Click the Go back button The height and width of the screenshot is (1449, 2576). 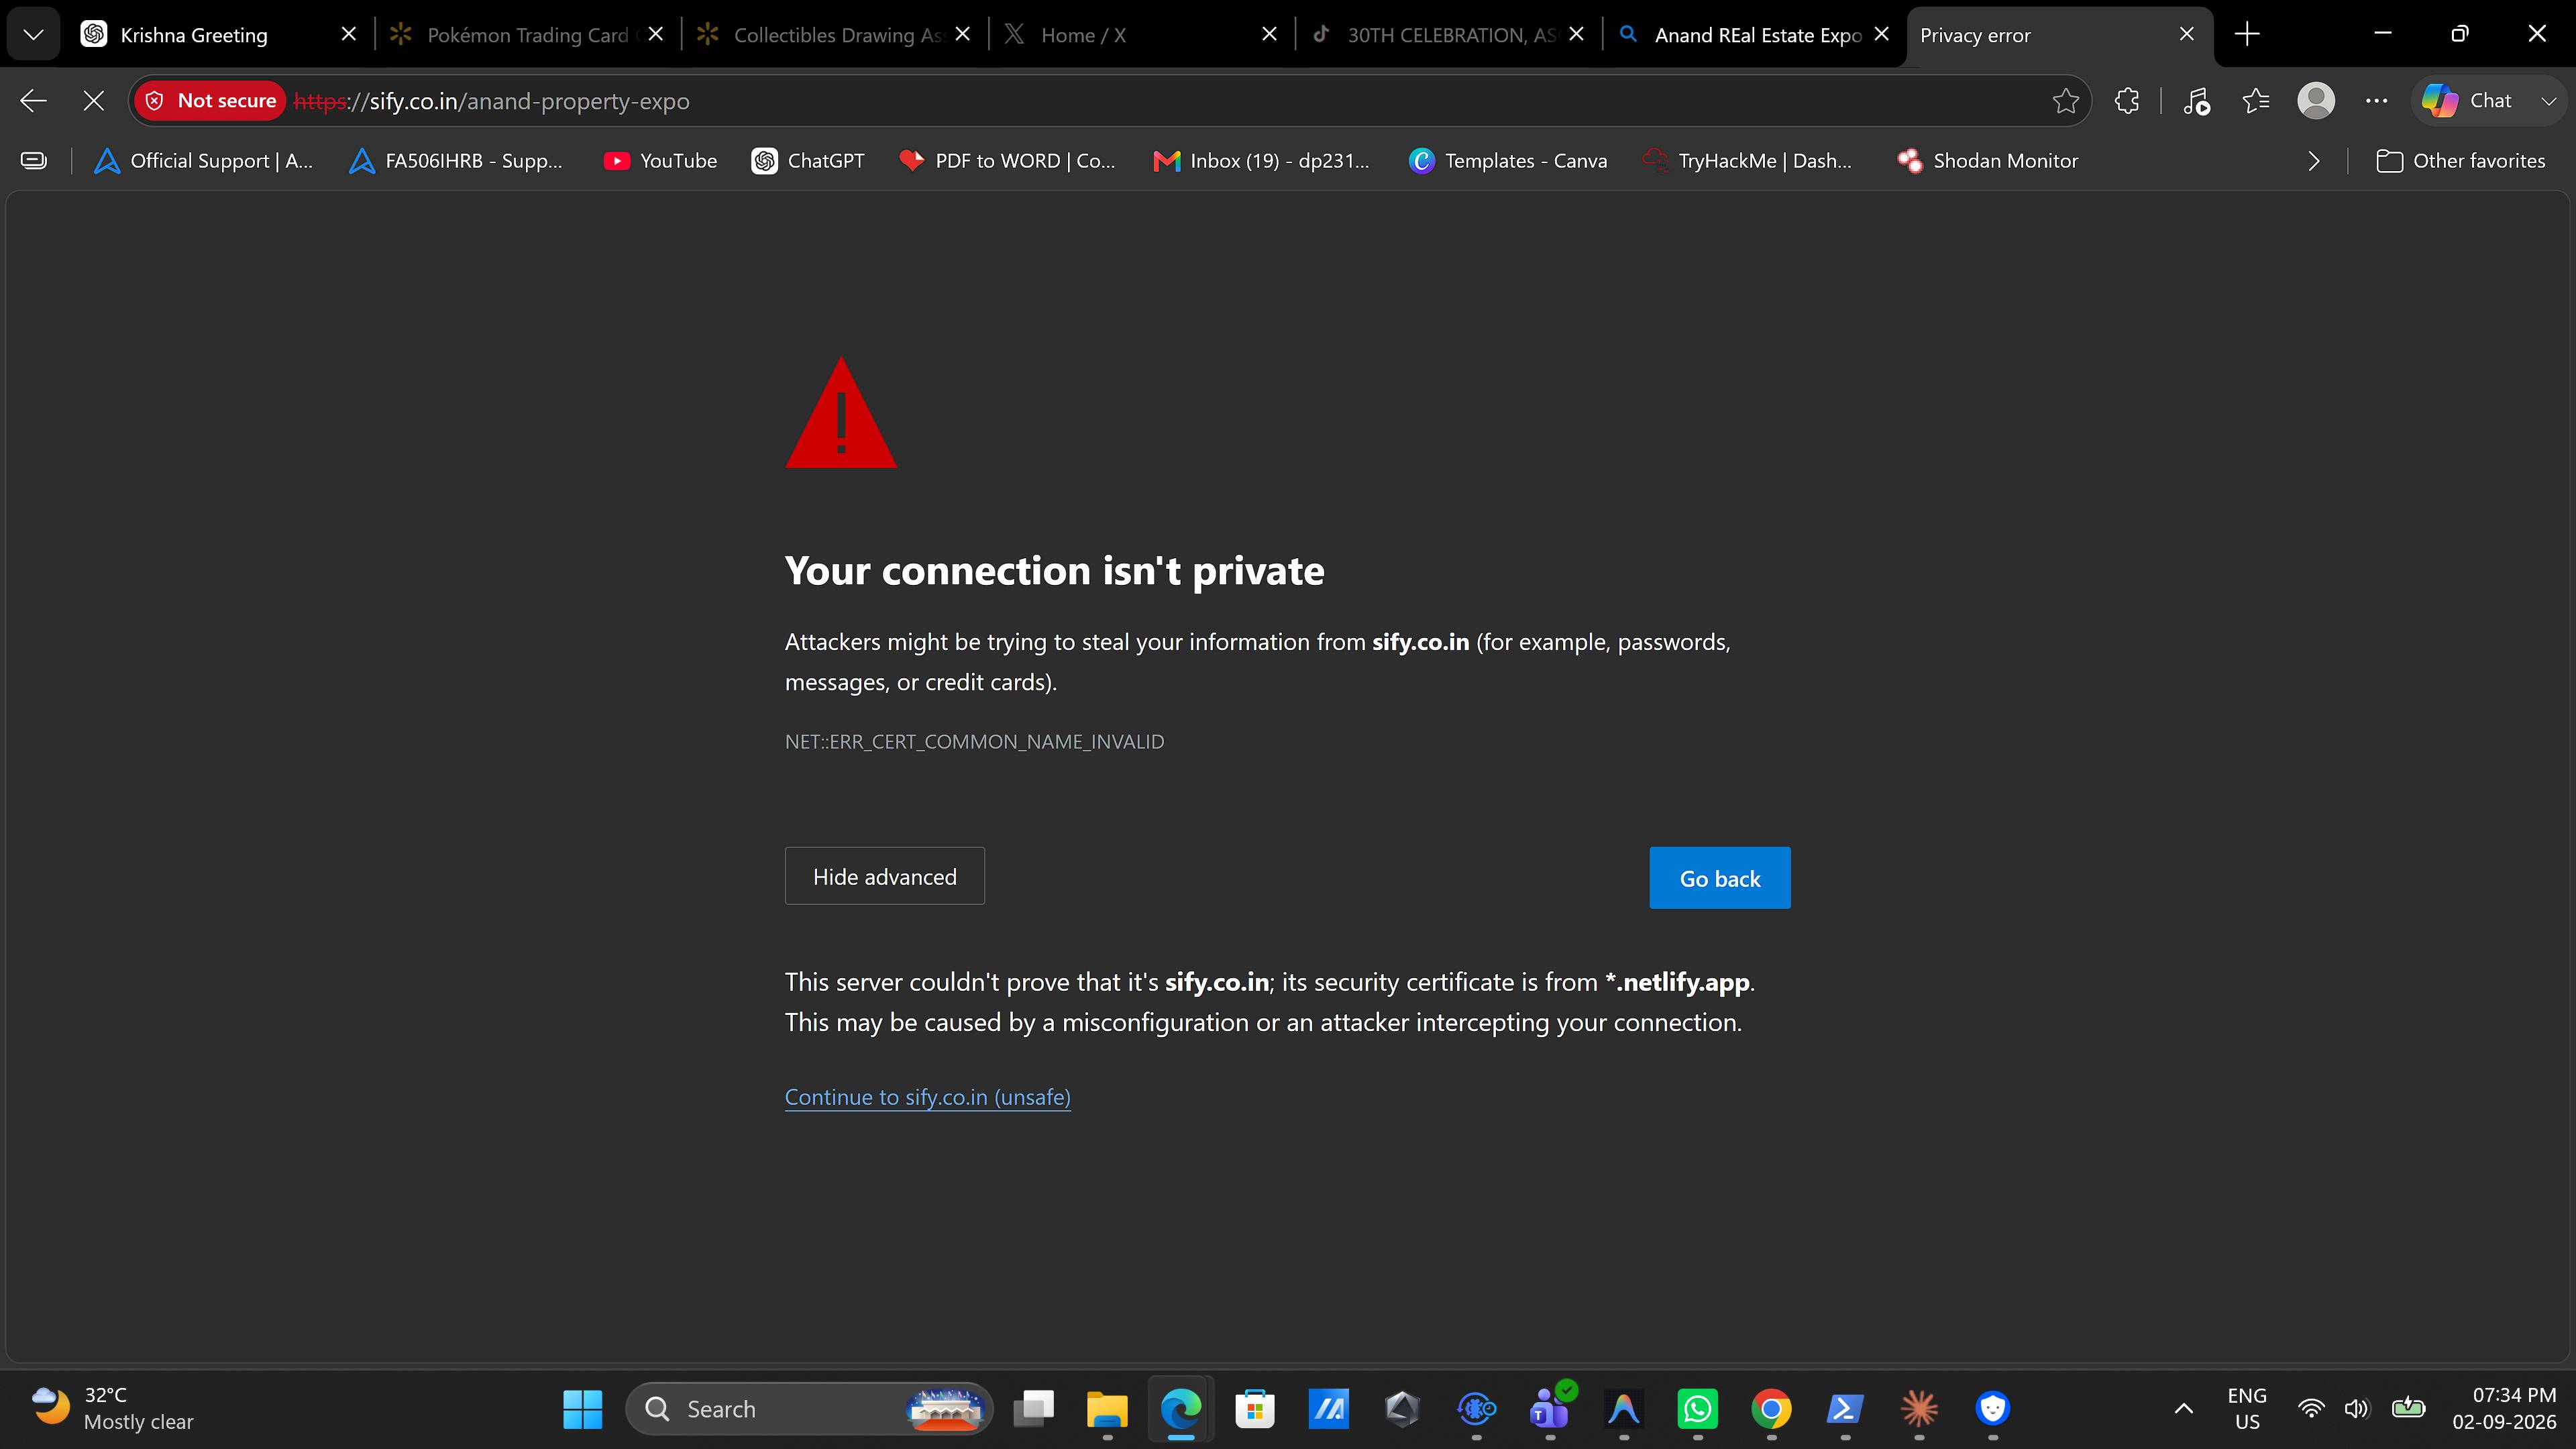tap(1720, 878)
